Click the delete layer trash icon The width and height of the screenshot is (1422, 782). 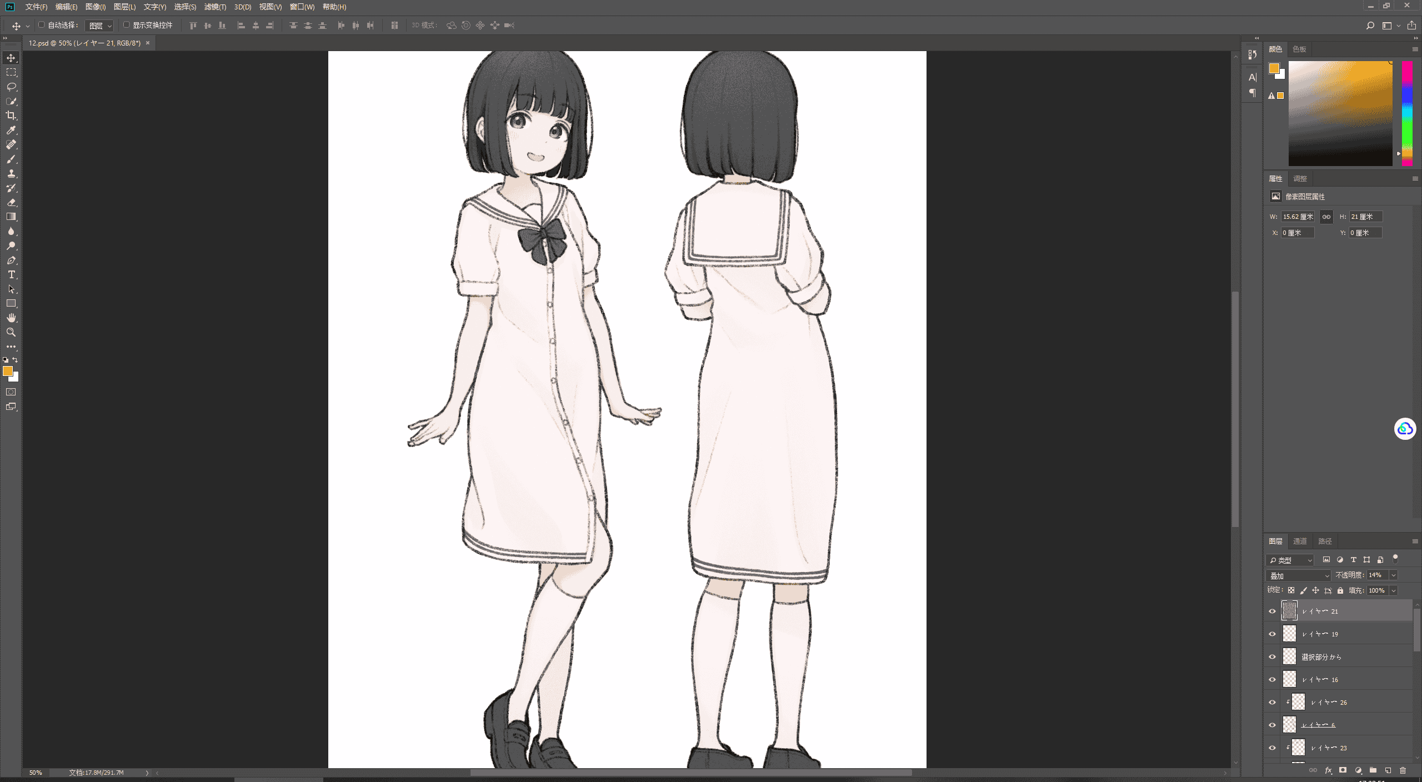click(1403, 770)
